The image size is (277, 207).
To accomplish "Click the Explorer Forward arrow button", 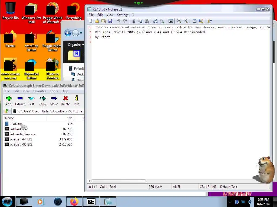I will pos(76,33).
